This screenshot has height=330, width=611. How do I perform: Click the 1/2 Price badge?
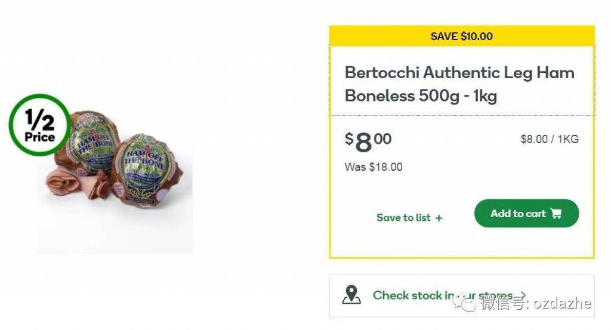[x=40, y=125]
